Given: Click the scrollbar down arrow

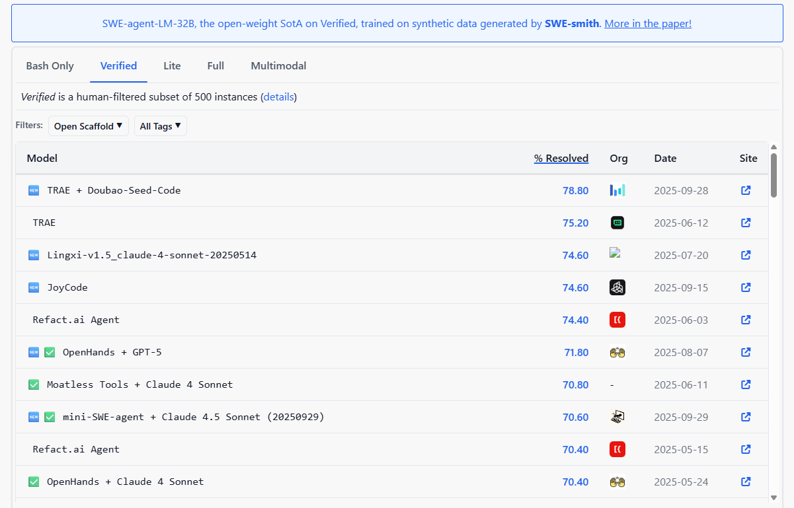Looking at the screenshot, I should pyautogui.click(x=774, y=497).
